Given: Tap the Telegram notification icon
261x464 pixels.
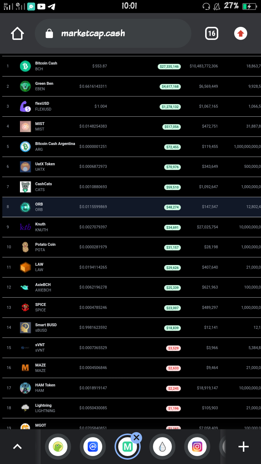Looking at the screenshot, I should point(51,7).
